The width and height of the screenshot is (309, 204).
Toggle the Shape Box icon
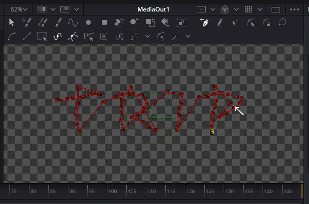[89, 36]
